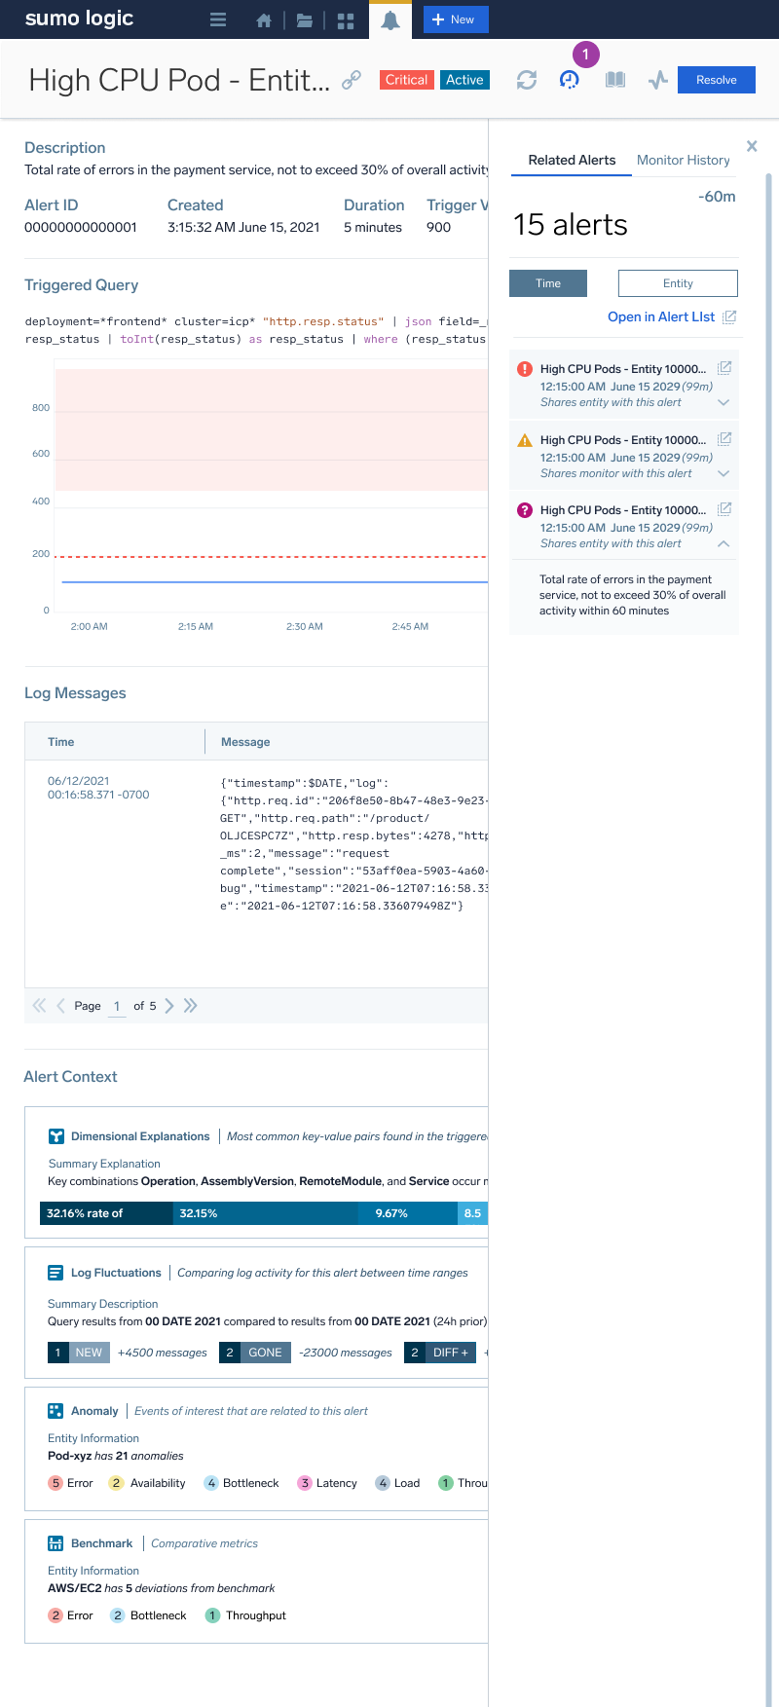Open in Alert List link
This screenshot has height=1707, width=779.
pyautogui.click(x=662, y=316)
